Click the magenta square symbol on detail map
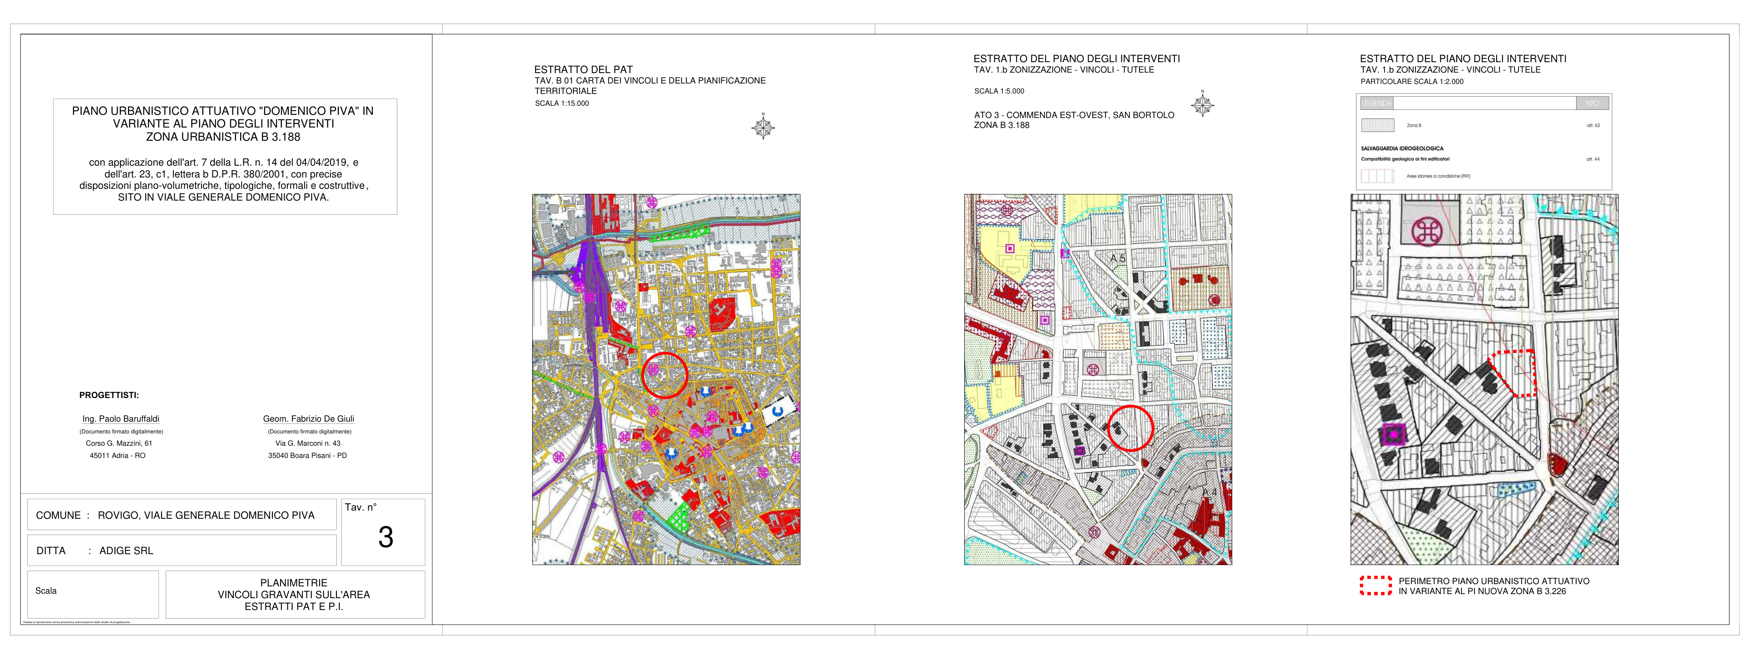 1393,433
